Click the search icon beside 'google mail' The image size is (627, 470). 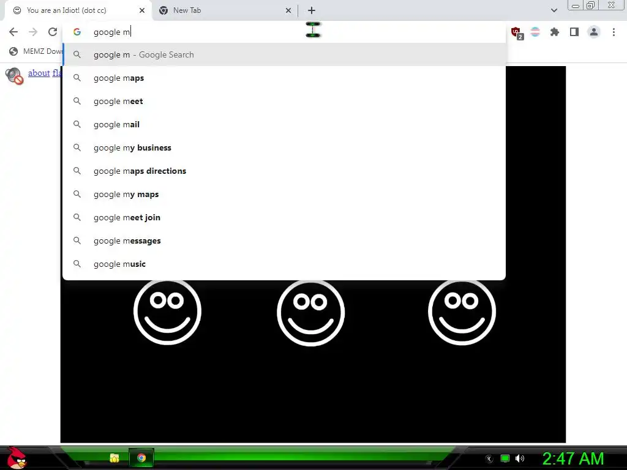point(77,124)
